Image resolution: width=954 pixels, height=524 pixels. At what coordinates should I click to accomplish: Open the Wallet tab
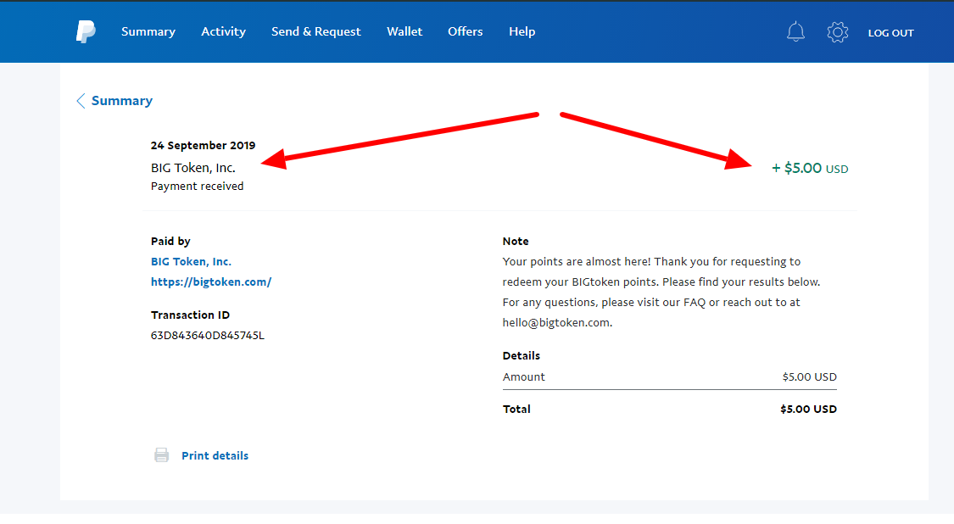404,31
